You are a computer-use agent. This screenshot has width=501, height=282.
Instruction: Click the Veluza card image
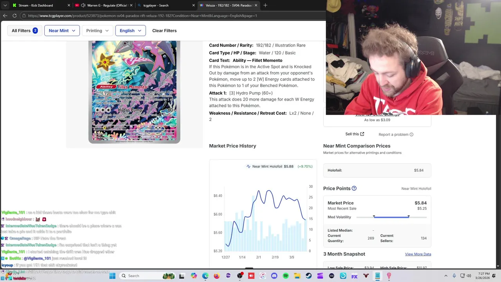click(x=134, y=92)
